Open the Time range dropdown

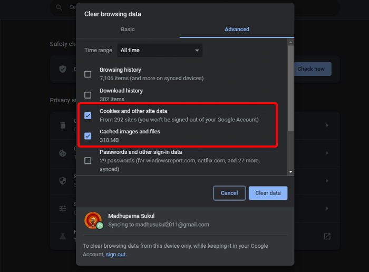(x=160, y=51)
